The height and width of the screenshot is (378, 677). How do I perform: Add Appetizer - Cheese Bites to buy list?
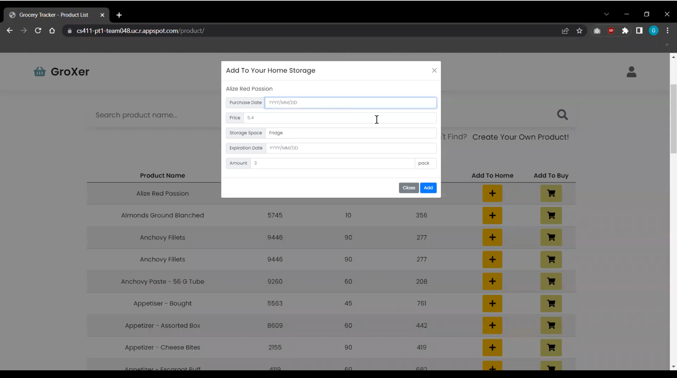tap(551, 347)
